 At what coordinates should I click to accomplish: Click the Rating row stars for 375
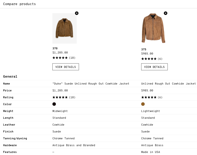(x=149, y=97)
